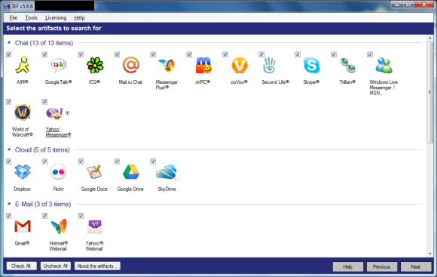Click the Google Docs label text

tap(94, 189)
